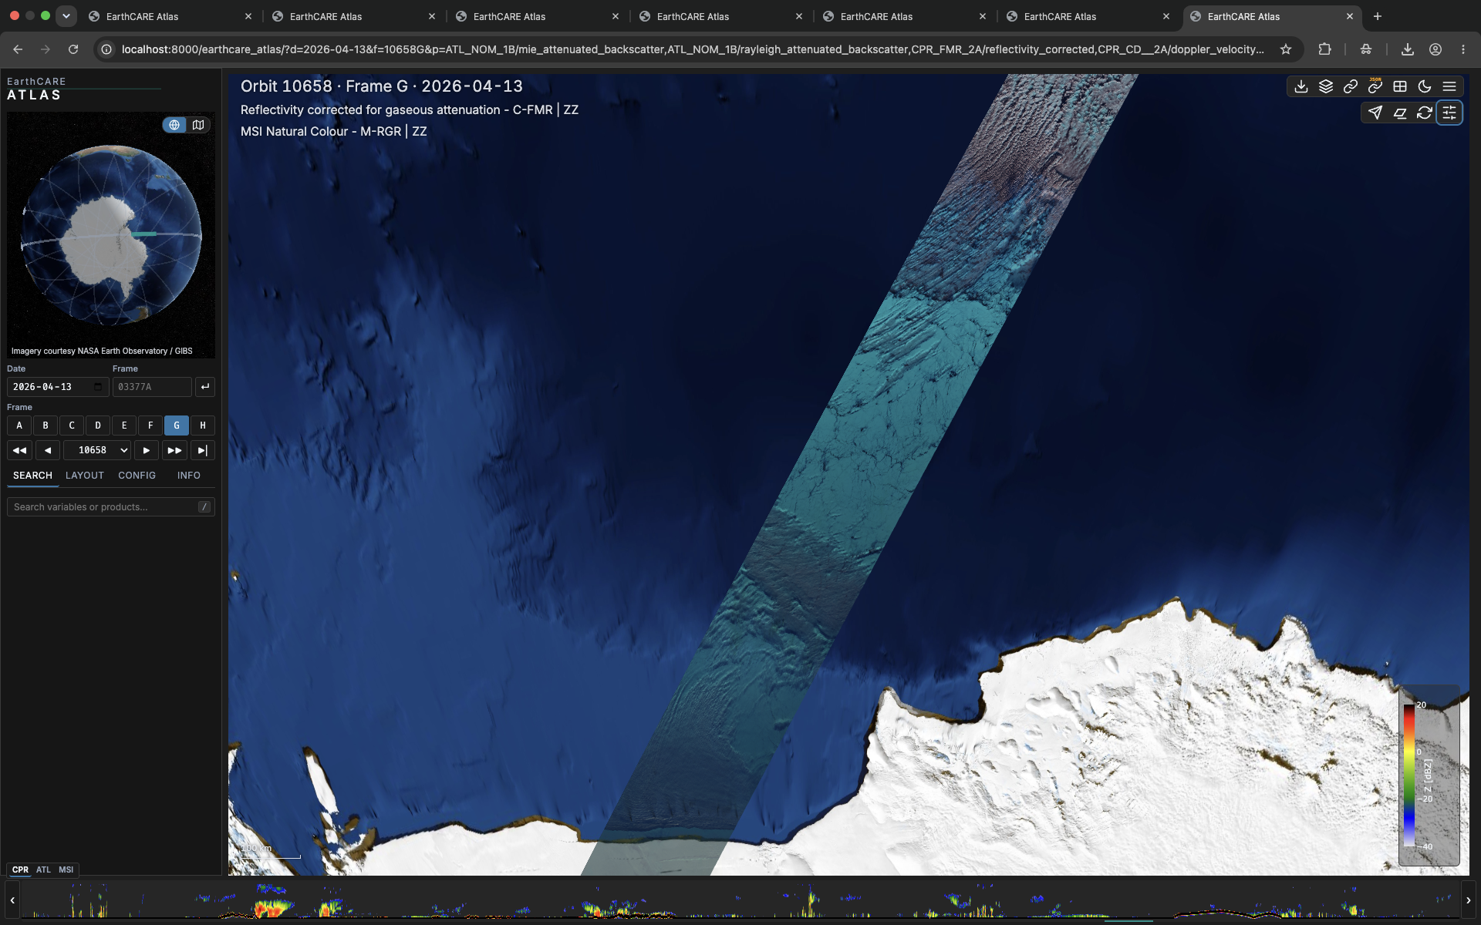Jump forward with fast-forward double-arrow button
Image resolution: width=1481 pixels, height=925 pixels.
174,450
